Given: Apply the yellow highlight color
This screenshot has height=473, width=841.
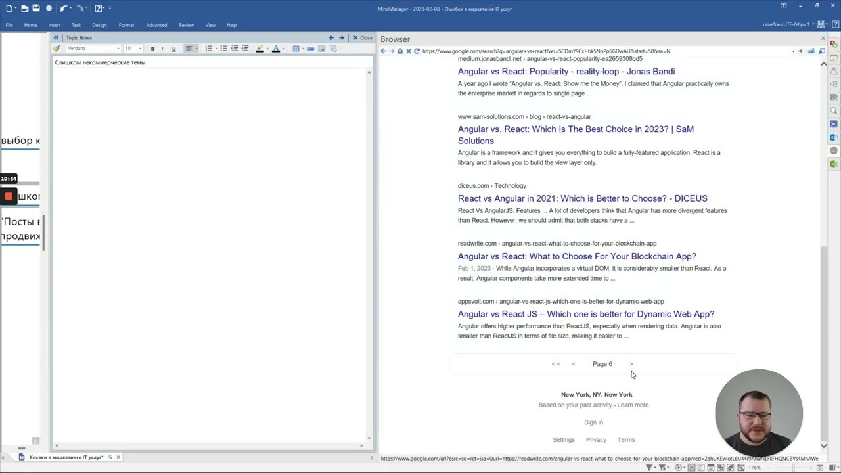Looking at the screenshot, I should coord(260,49).
